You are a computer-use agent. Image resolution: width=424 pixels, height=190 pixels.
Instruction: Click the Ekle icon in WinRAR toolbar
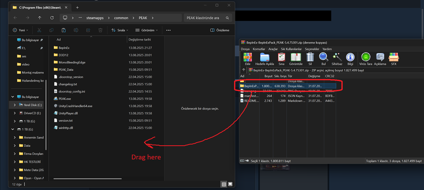tap(248, 57)
